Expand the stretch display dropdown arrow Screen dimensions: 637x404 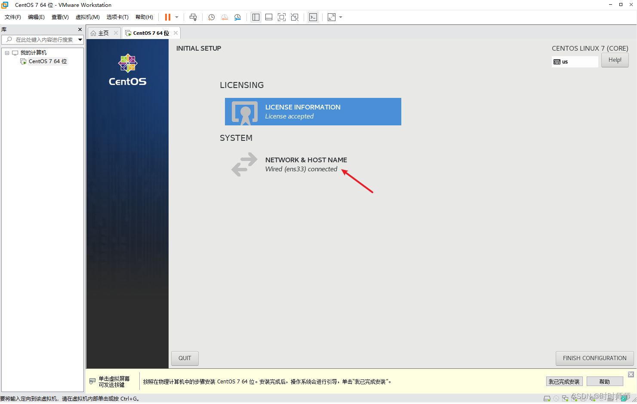[x=341, y=17]
